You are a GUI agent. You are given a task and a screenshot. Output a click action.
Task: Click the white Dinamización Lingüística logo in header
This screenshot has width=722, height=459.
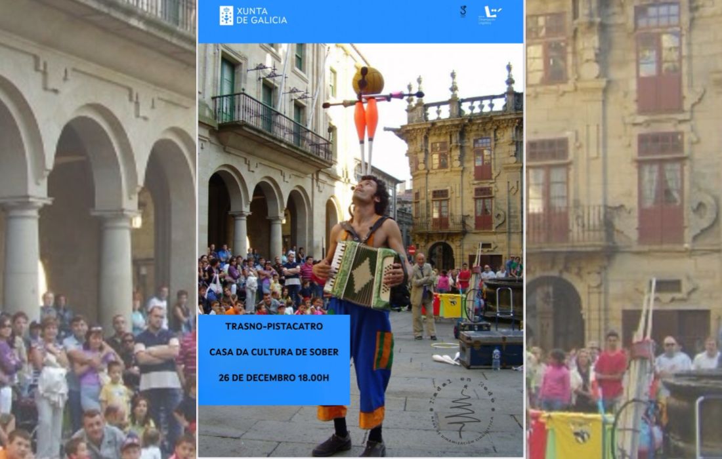(490, 14)
